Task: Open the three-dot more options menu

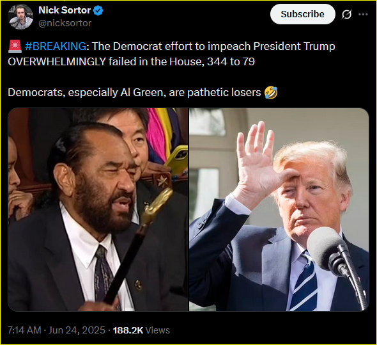Action: pyautogui.click(x=363, y=15)
